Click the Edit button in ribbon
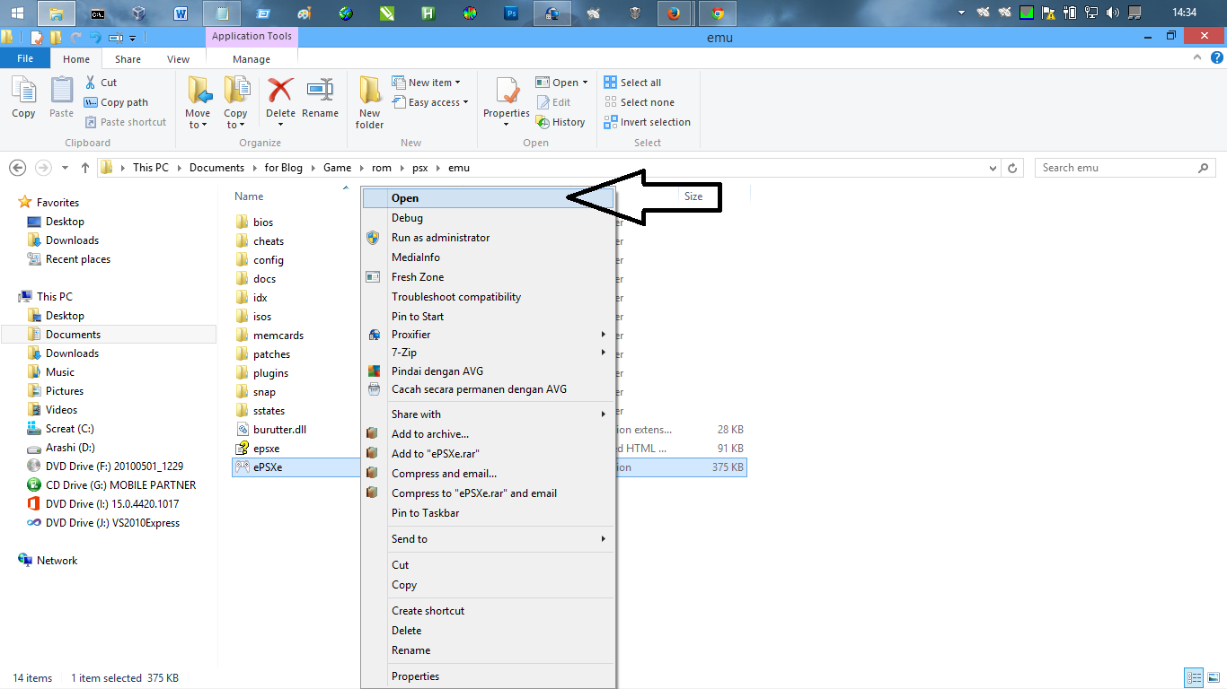Viewport: 1227px width, 689px height. tap(553, 102)
